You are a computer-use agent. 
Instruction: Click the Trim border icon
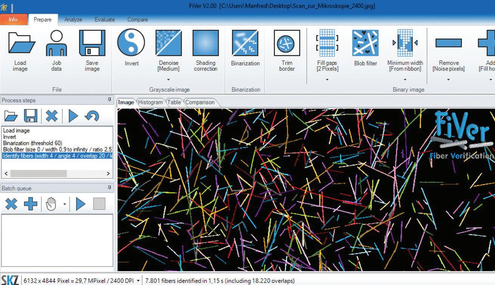[x=287, y=43]
